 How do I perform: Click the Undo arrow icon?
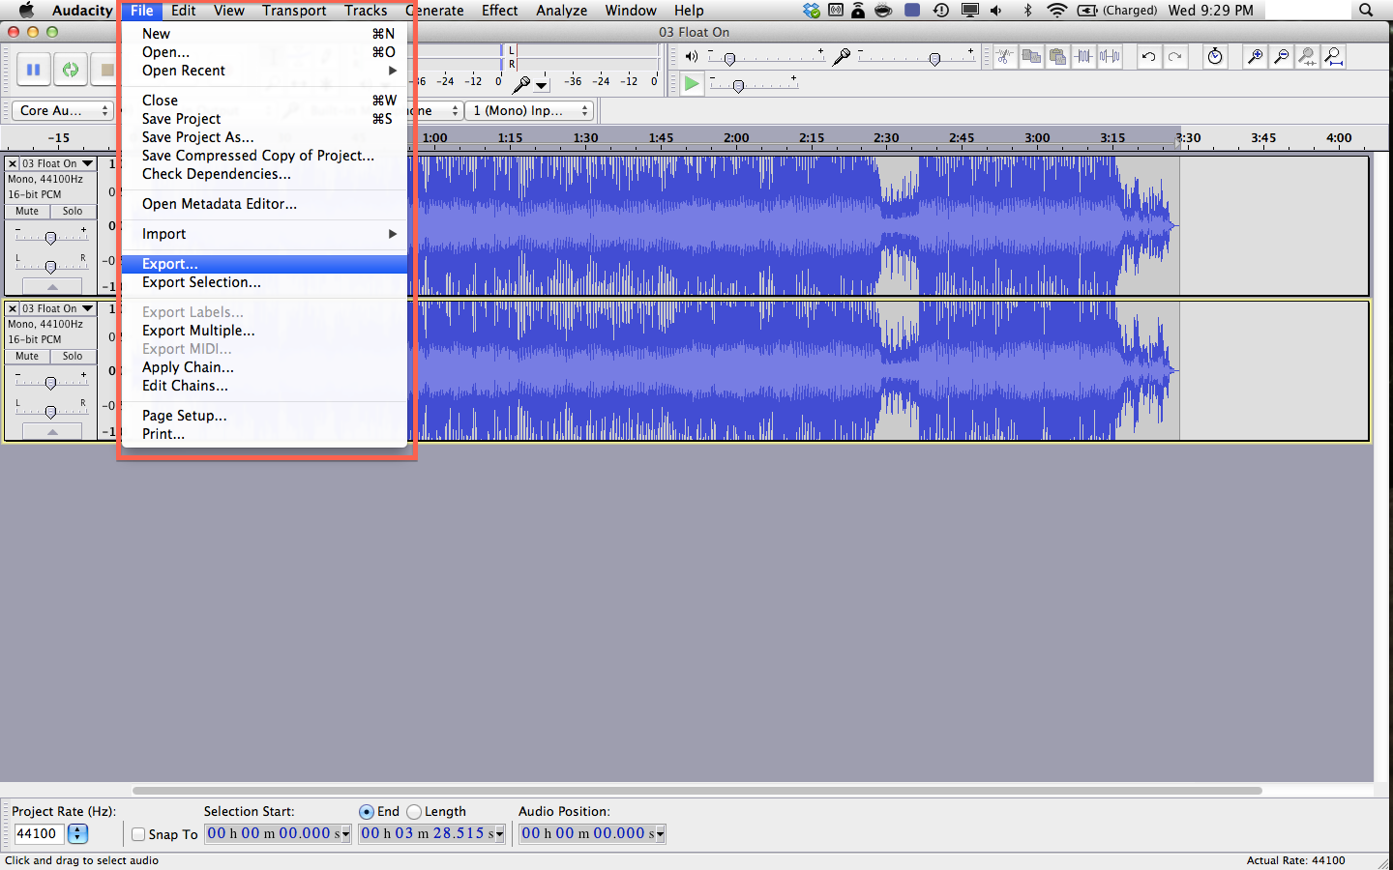coord(1148,57)
